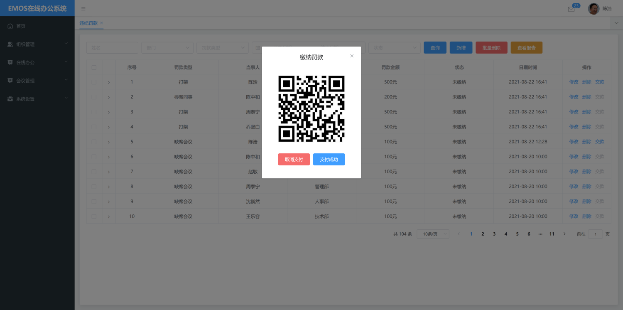Confirm payment with 支付成功 button
The image size is (623, 310).
pyautogui.click(x=329, y=159)
